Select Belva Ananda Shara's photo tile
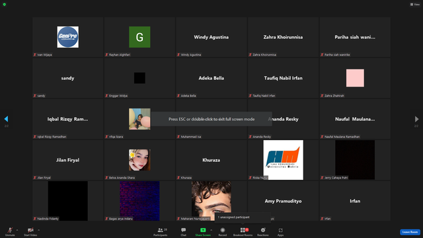 coord(139,160)
